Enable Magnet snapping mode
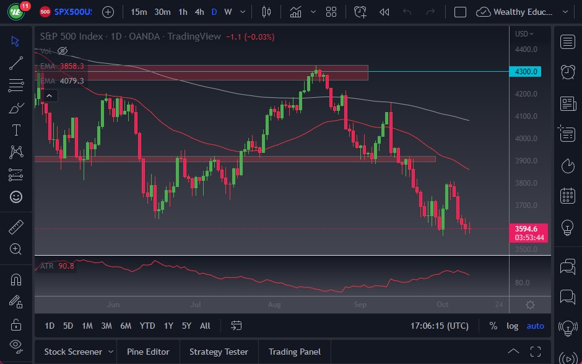The image size is (582, 364). [x=15, y=279]
